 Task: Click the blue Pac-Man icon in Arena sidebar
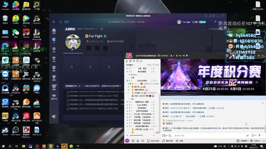(54, 39)
